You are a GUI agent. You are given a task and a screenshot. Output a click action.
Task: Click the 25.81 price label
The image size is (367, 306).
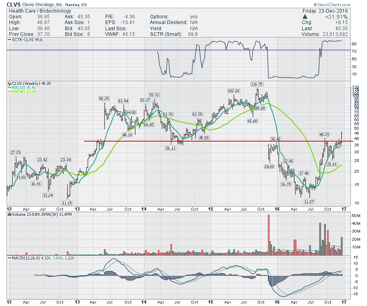click(332, 164)
